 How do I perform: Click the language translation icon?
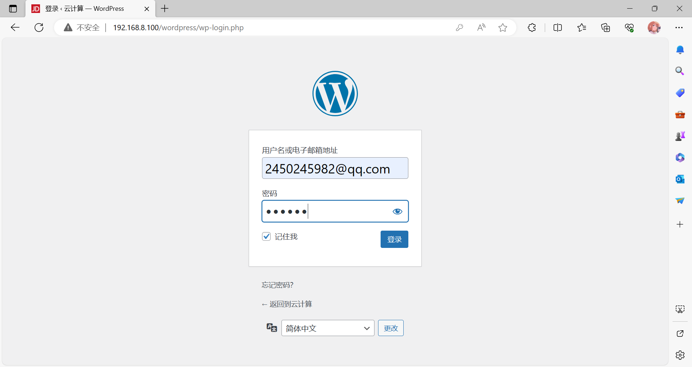[x=272, y=328]
